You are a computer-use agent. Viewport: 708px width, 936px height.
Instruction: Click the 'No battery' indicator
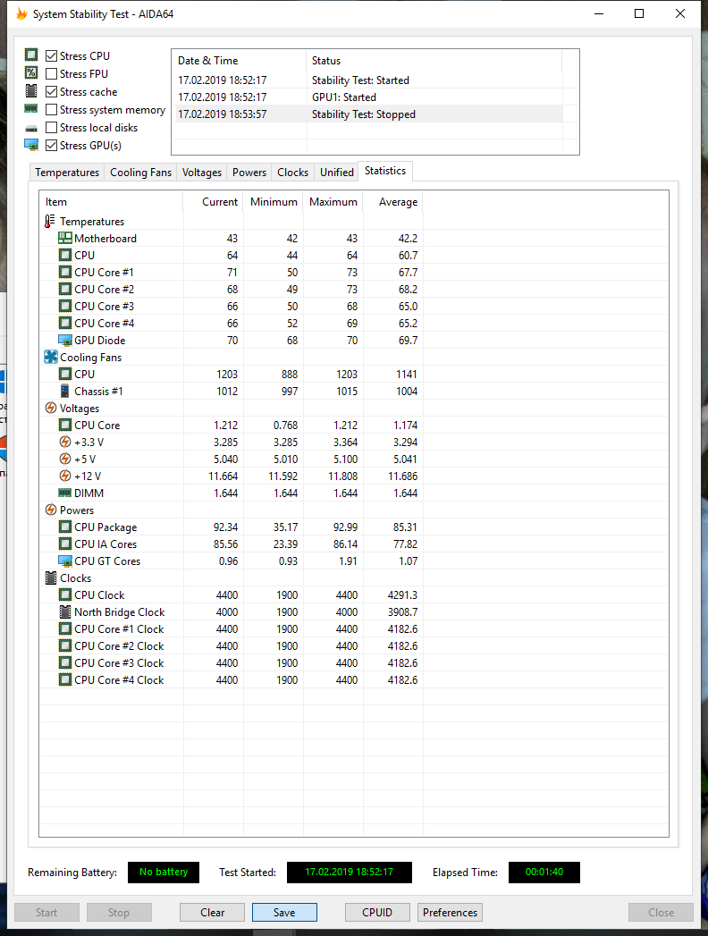click(164, 873)
